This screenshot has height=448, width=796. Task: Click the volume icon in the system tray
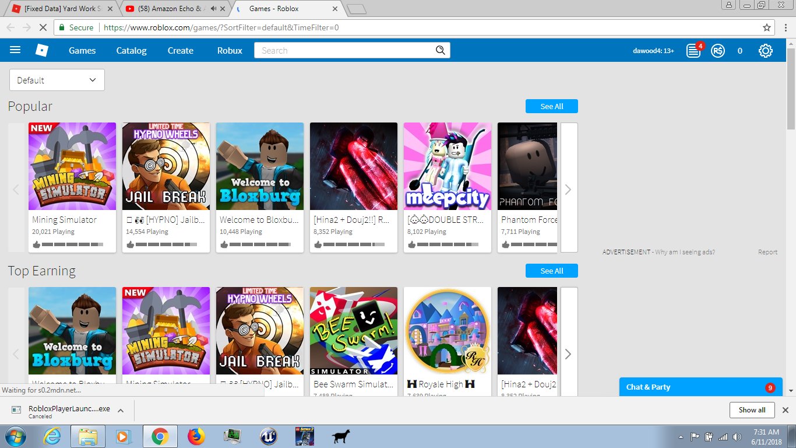click(x=738, y=437)
